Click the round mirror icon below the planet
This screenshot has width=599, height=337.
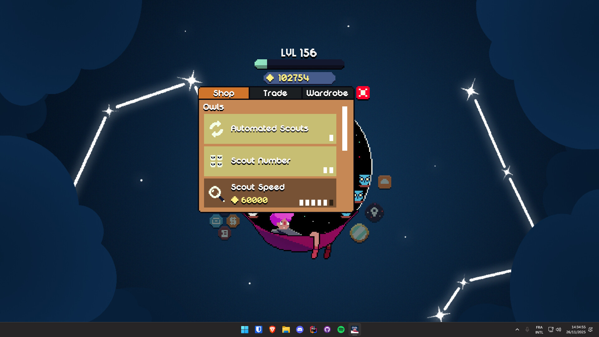[x=360, y=232]
